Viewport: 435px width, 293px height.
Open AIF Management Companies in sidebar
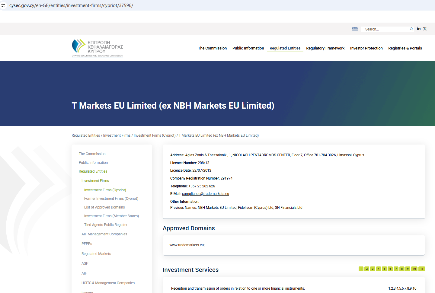coord(104,234)
